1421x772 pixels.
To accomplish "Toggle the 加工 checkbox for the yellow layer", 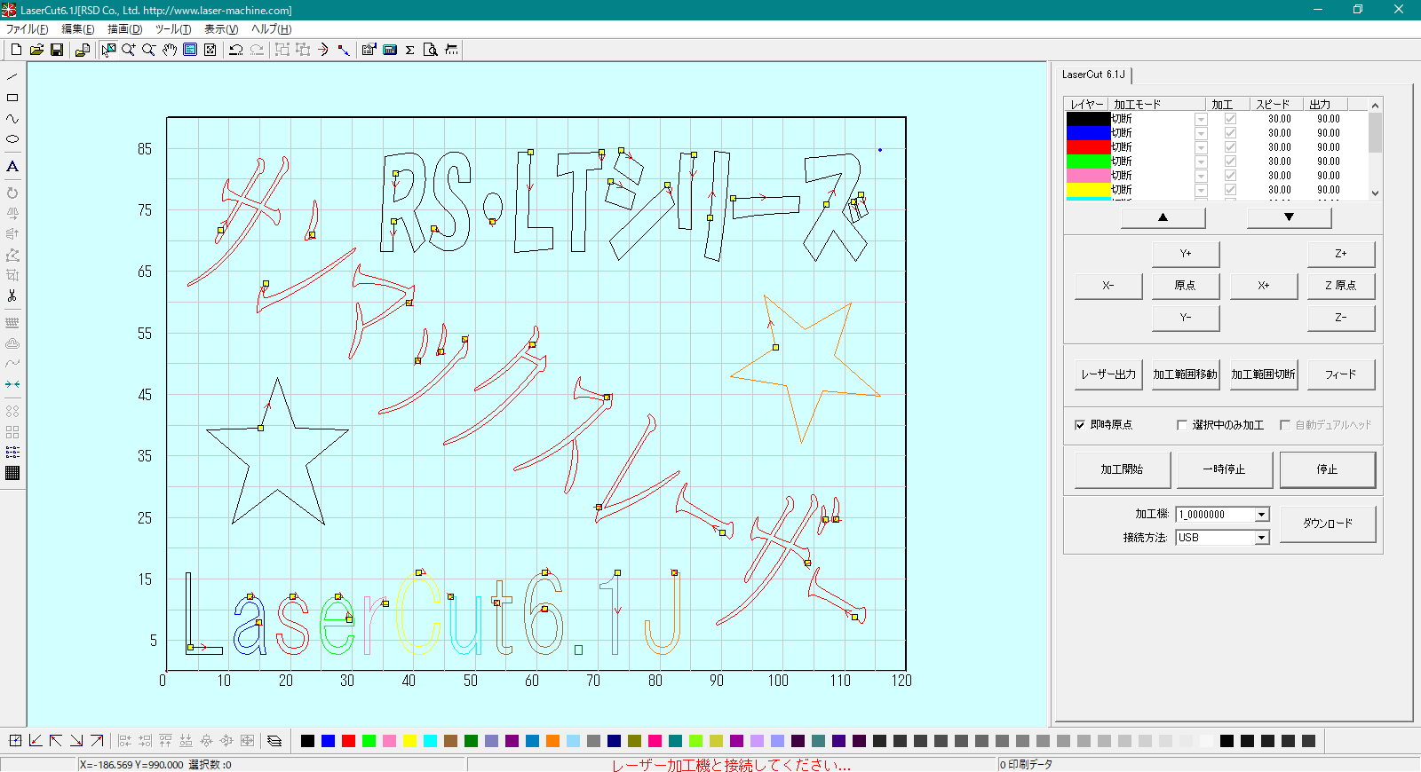I will pos(1230,190).
